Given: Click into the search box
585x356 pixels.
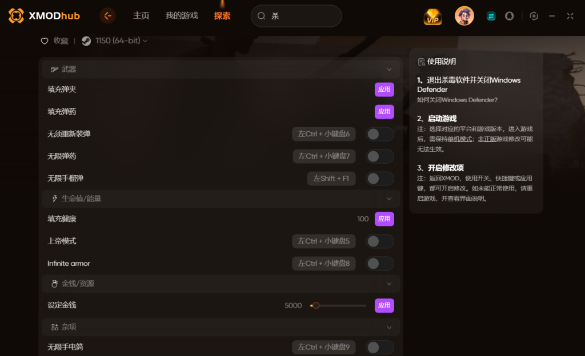Looking at the screenshot, I should coord(296,16).
